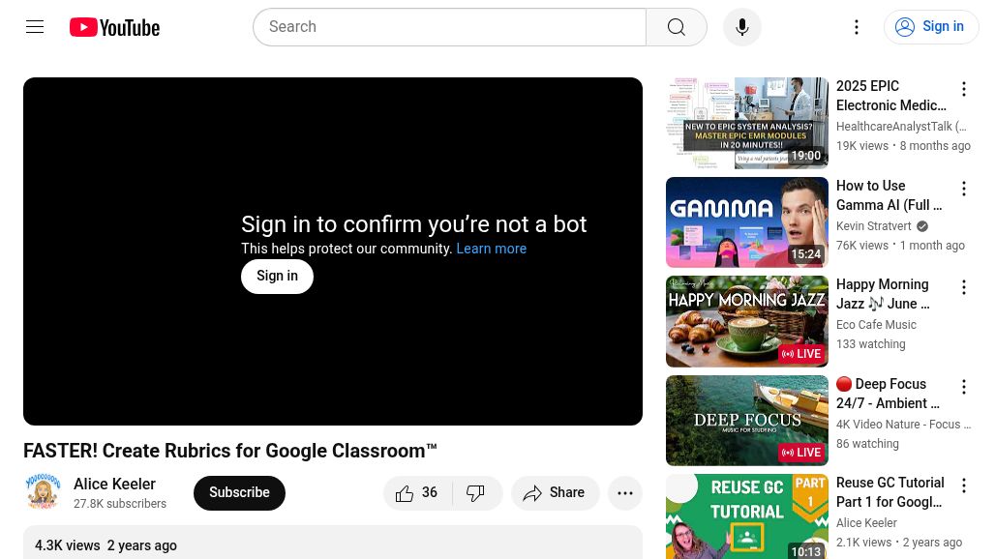Open options menu for Gamma AI video
Screen dimensions: 995x559
click(x=963, y=189)
